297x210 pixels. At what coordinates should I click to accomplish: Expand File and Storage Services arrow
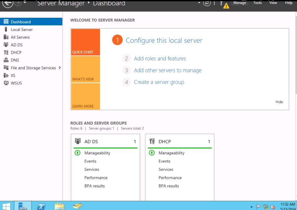60,68
